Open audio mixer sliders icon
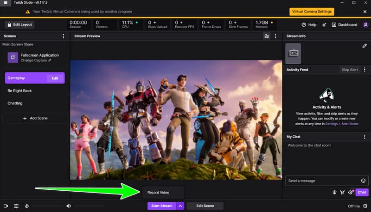This screenshot has width=371, height=212. pyautogui.click(x=16, y=206)
